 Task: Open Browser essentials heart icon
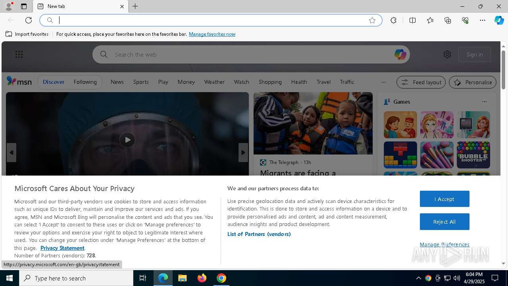465,20
